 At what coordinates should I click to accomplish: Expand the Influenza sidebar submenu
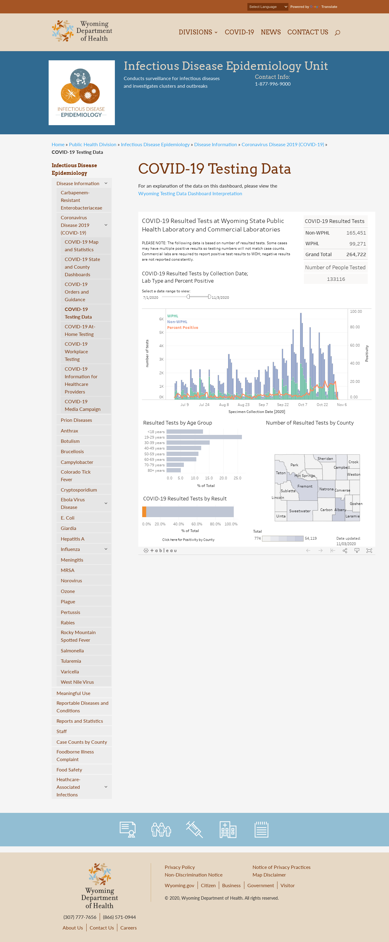click(106, 549)
